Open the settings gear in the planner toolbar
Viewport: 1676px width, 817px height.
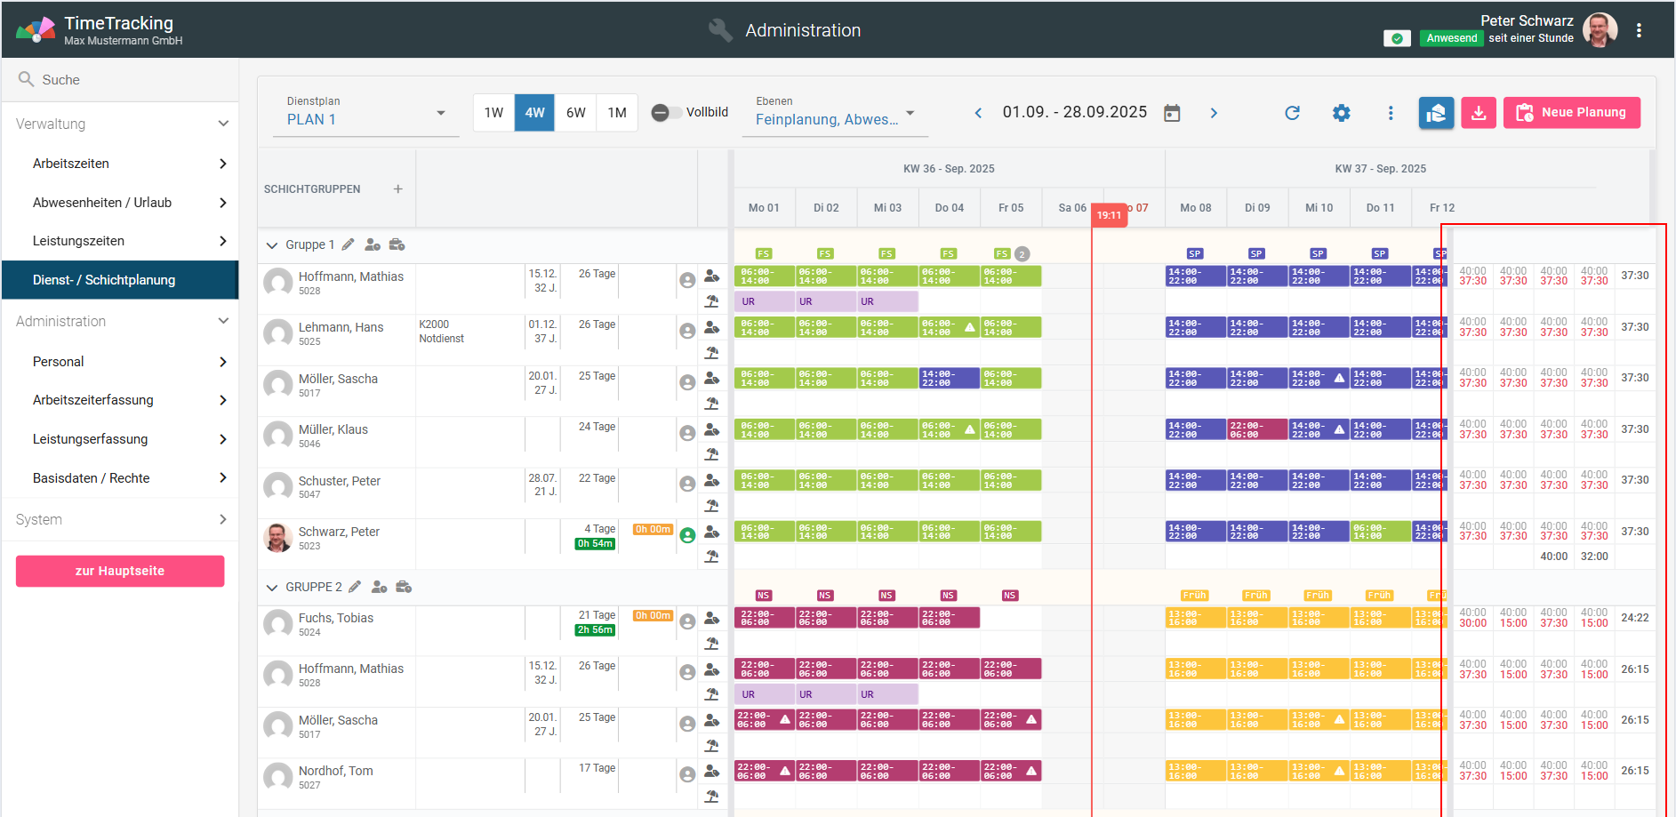tap(1341, 113)
